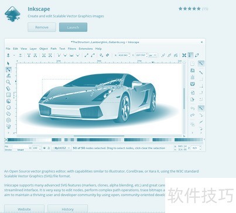This screenshot has height=213, width=236.
Task: Select the Star polygon tool
Action: click(x=8, y=114)
